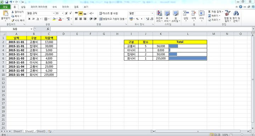Click the accounting number format icon
The width and height of the screenshot is (255, 136).
point(131,19)
